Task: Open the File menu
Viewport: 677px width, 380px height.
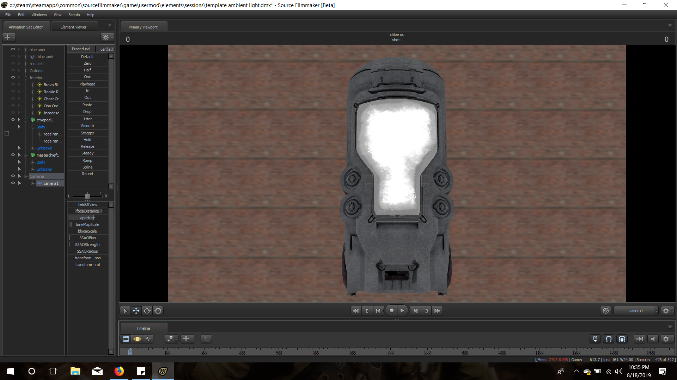Action: click(x=8, y=15)
